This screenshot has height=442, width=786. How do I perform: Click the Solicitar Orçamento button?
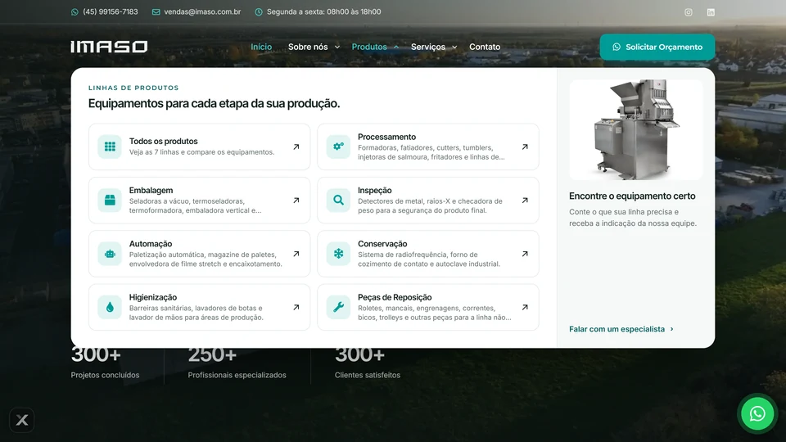click(x=657, y=47)
